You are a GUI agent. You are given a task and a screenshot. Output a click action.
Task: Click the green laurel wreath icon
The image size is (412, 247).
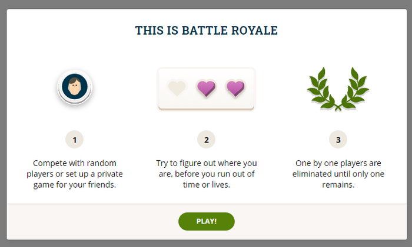(x=338, y=89)
